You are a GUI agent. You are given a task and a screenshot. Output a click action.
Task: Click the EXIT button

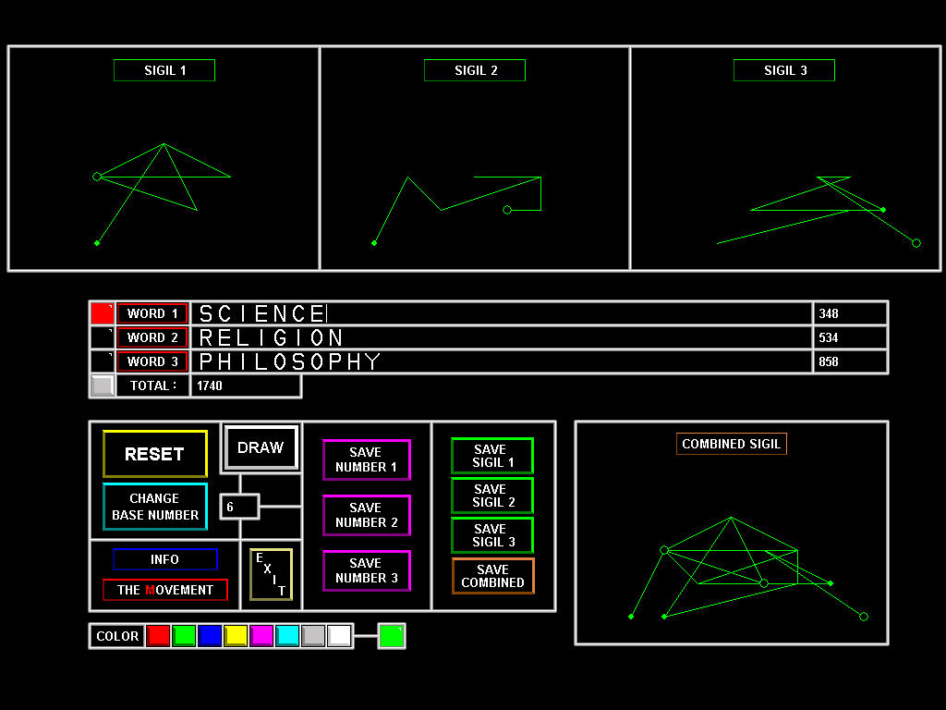271,575
